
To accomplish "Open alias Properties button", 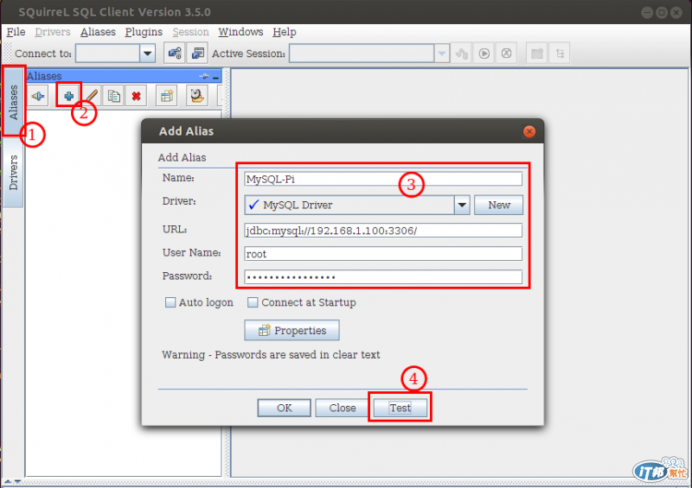I will pos(292,330).
